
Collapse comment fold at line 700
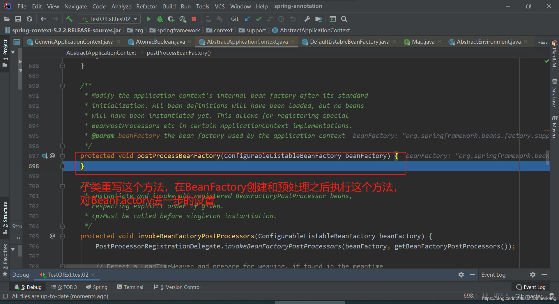point(62,186)
